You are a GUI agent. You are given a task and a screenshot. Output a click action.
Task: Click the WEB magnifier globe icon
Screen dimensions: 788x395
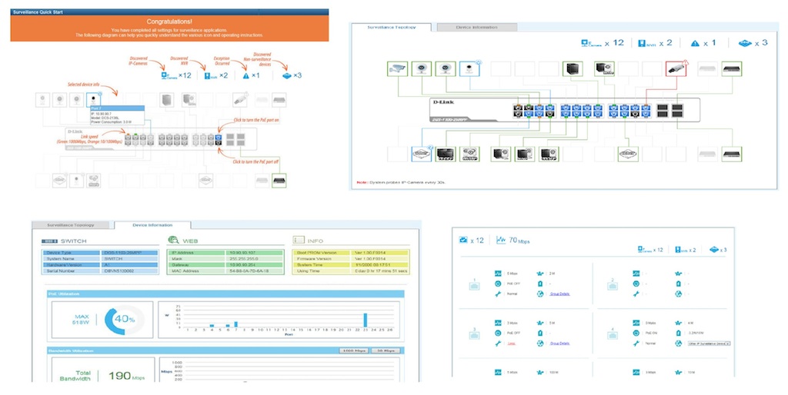pos(174,241)
